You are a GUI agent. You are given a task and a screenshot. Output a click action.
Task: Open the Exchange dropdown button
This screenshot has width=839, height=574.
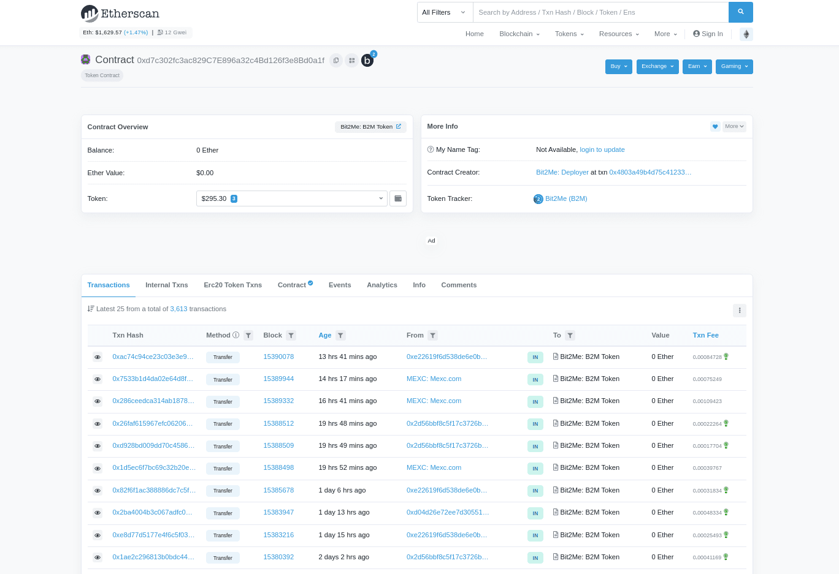(657, 66)
